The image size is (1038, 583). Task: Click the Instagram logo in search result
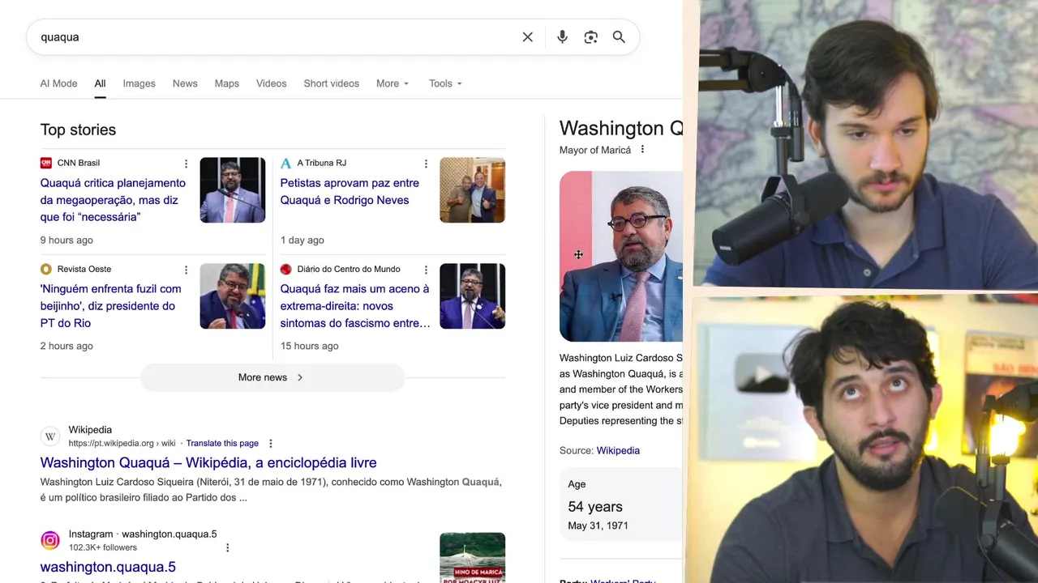(x=50, y=540)
